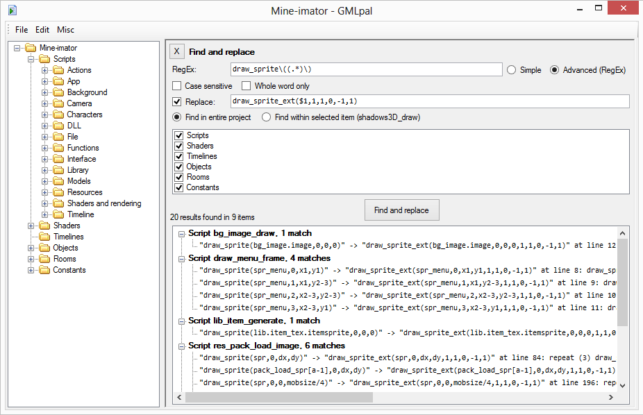Viewport: 643px width, 415px height.
Task: Click the Find and replace button
Action: coord(401,210)
